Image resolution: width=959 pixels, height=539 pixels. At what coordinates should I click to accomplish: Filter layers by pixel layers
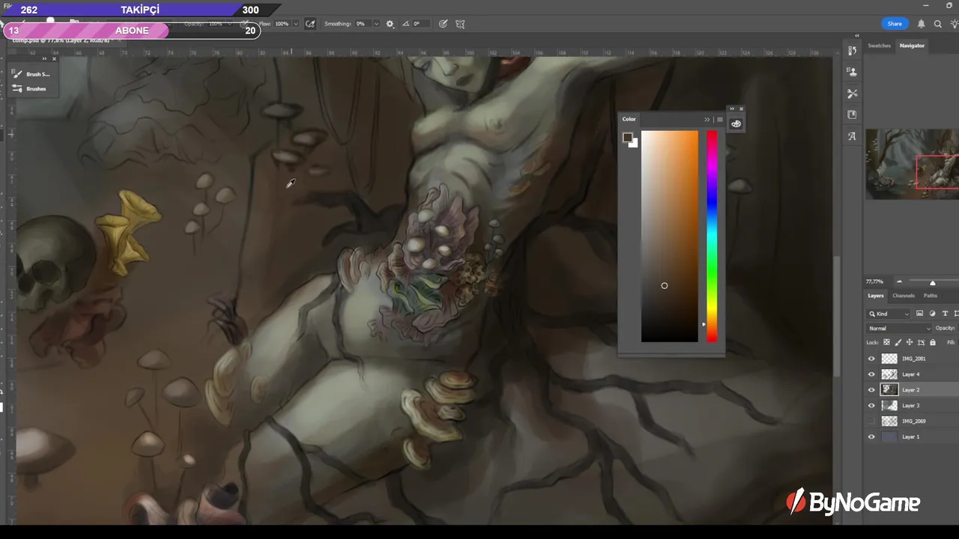(919, 314)
